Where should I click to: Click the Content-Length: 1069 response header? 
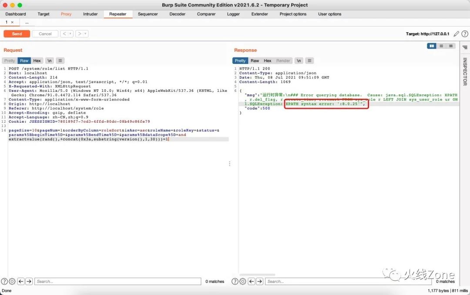pyautogui.click(x=265, y=82)
